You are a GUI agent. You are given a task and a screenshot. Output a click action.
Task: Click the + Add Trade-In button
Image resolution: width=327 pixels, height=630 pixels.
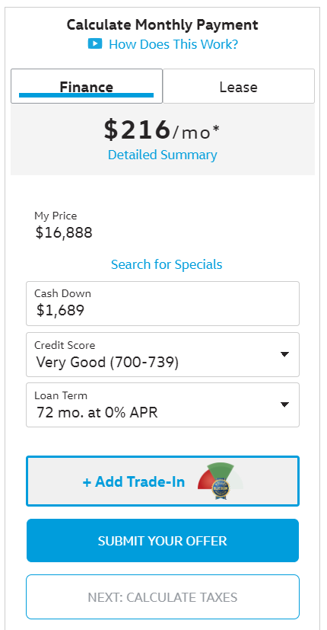click(163, 481)
